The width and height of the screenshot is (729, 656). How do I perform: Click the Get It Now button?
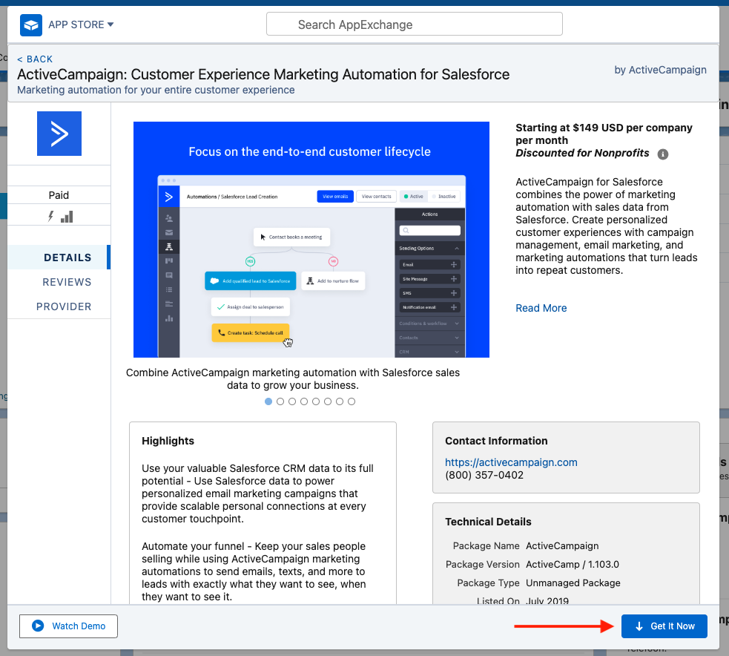click(x=664, y=626)
